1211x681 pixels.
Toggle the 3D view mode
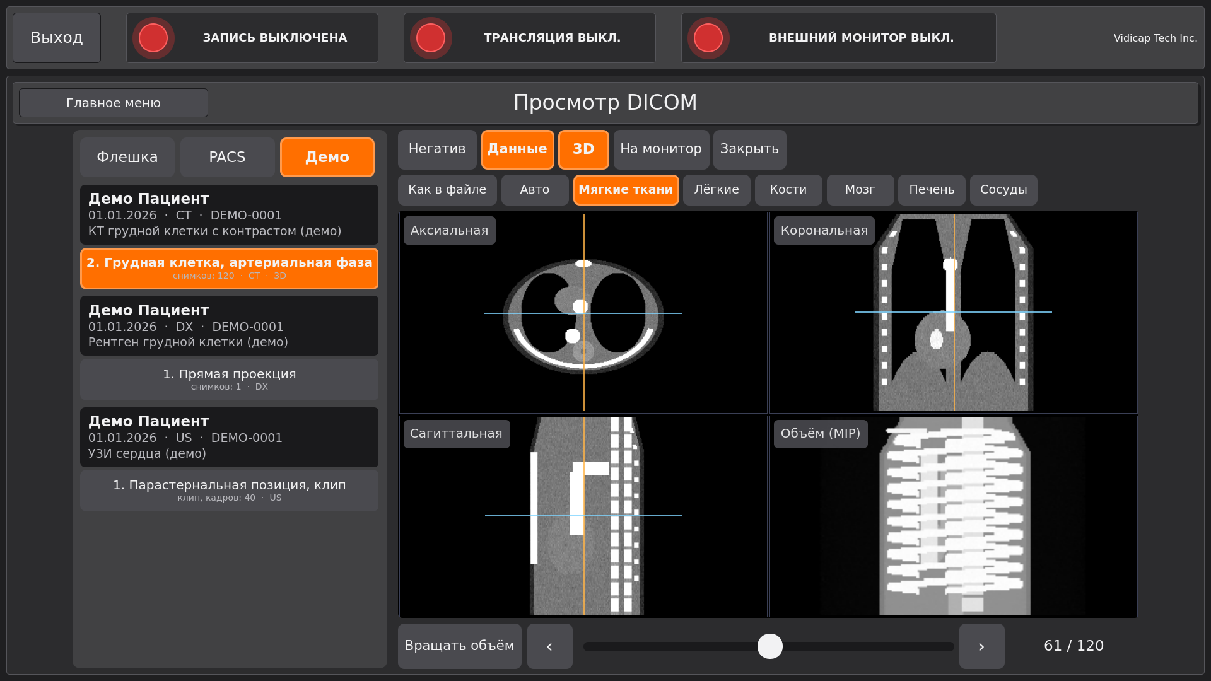pos(583,149)
